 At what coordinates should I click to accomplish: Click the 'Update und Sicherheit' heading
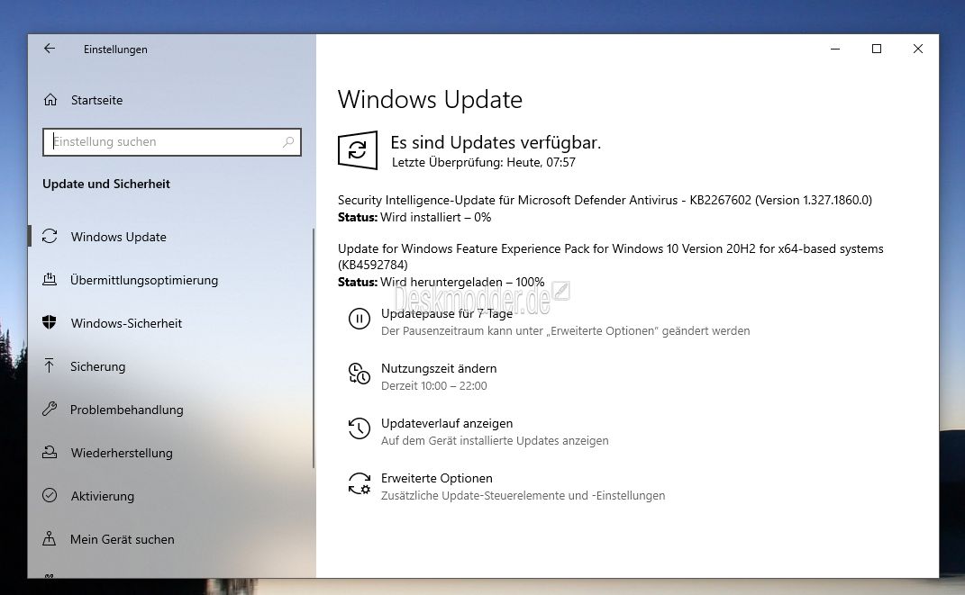pos(106,184)
